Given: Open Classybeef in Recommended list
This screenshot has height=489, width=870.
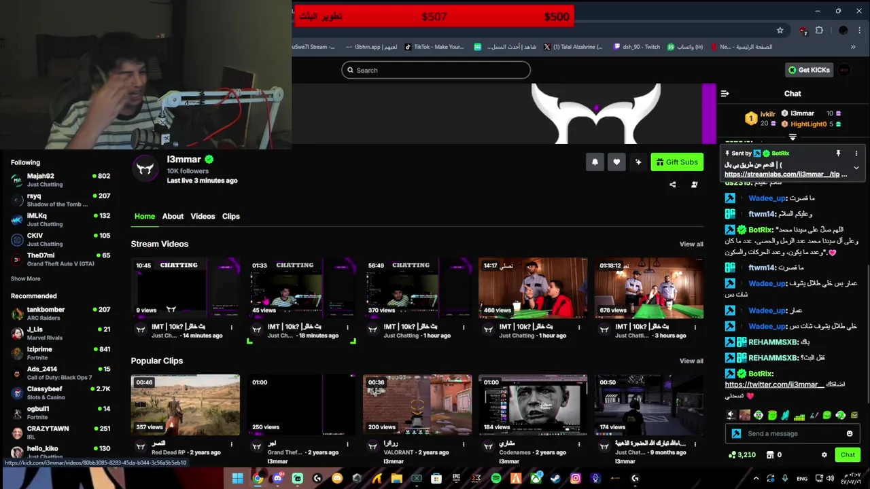Looking at the screenshot, I should pyautogui.click(x=60, y=393).
